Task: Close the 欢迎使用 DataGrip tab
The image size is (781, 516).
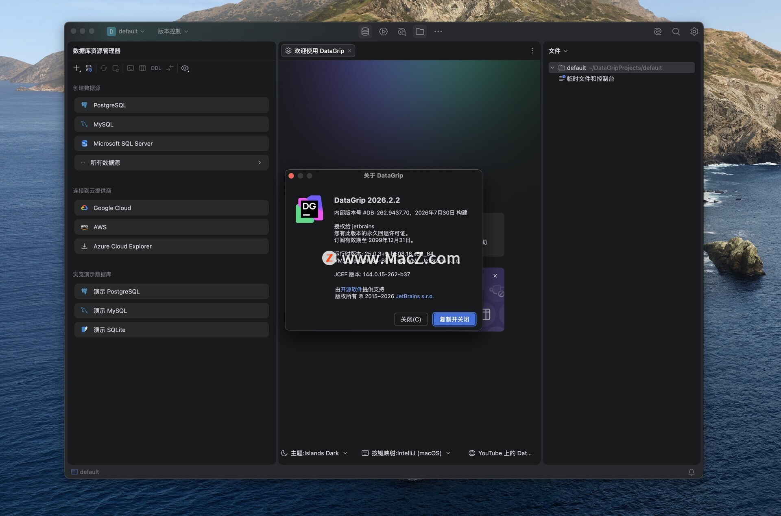Action: (x=349, y=51)
